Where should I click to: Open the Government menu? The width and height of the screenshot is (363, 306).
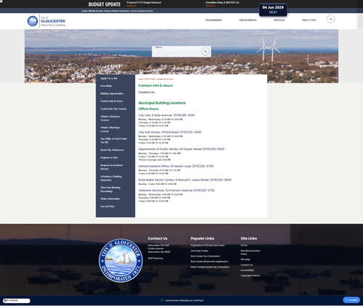(213, 20)
